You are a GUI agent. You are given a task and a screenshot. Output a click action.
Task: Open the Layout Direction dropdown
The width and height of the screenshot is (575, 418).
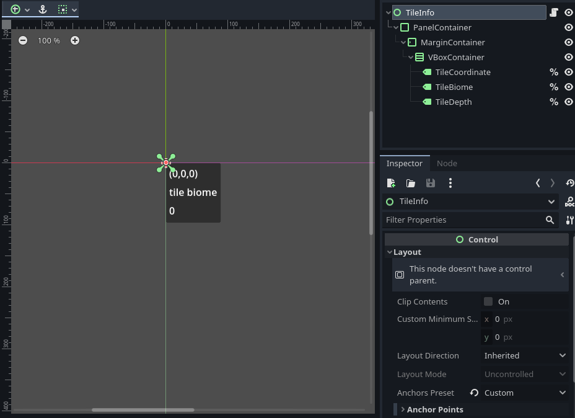(x=524, y=355)
